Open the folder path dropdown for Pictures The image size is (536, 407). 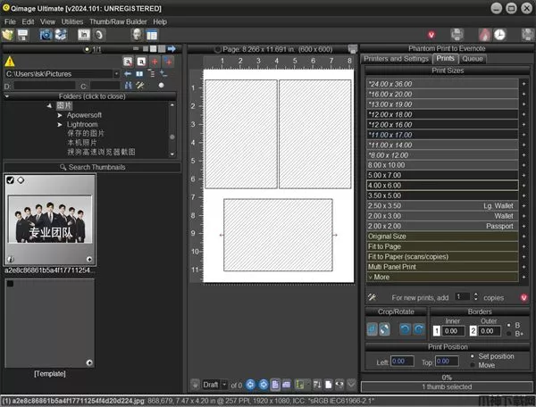116,73
